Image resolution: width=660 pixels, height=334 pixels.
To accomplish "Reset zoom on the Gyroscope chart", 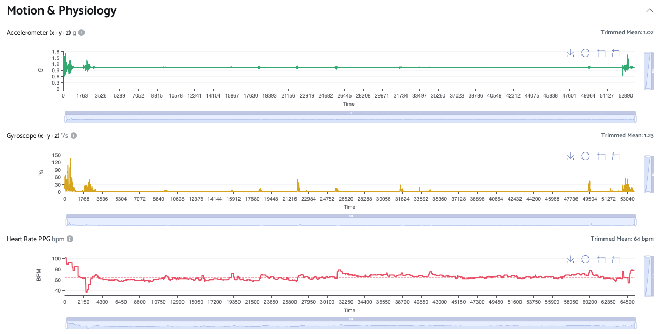I will (616, 156).
